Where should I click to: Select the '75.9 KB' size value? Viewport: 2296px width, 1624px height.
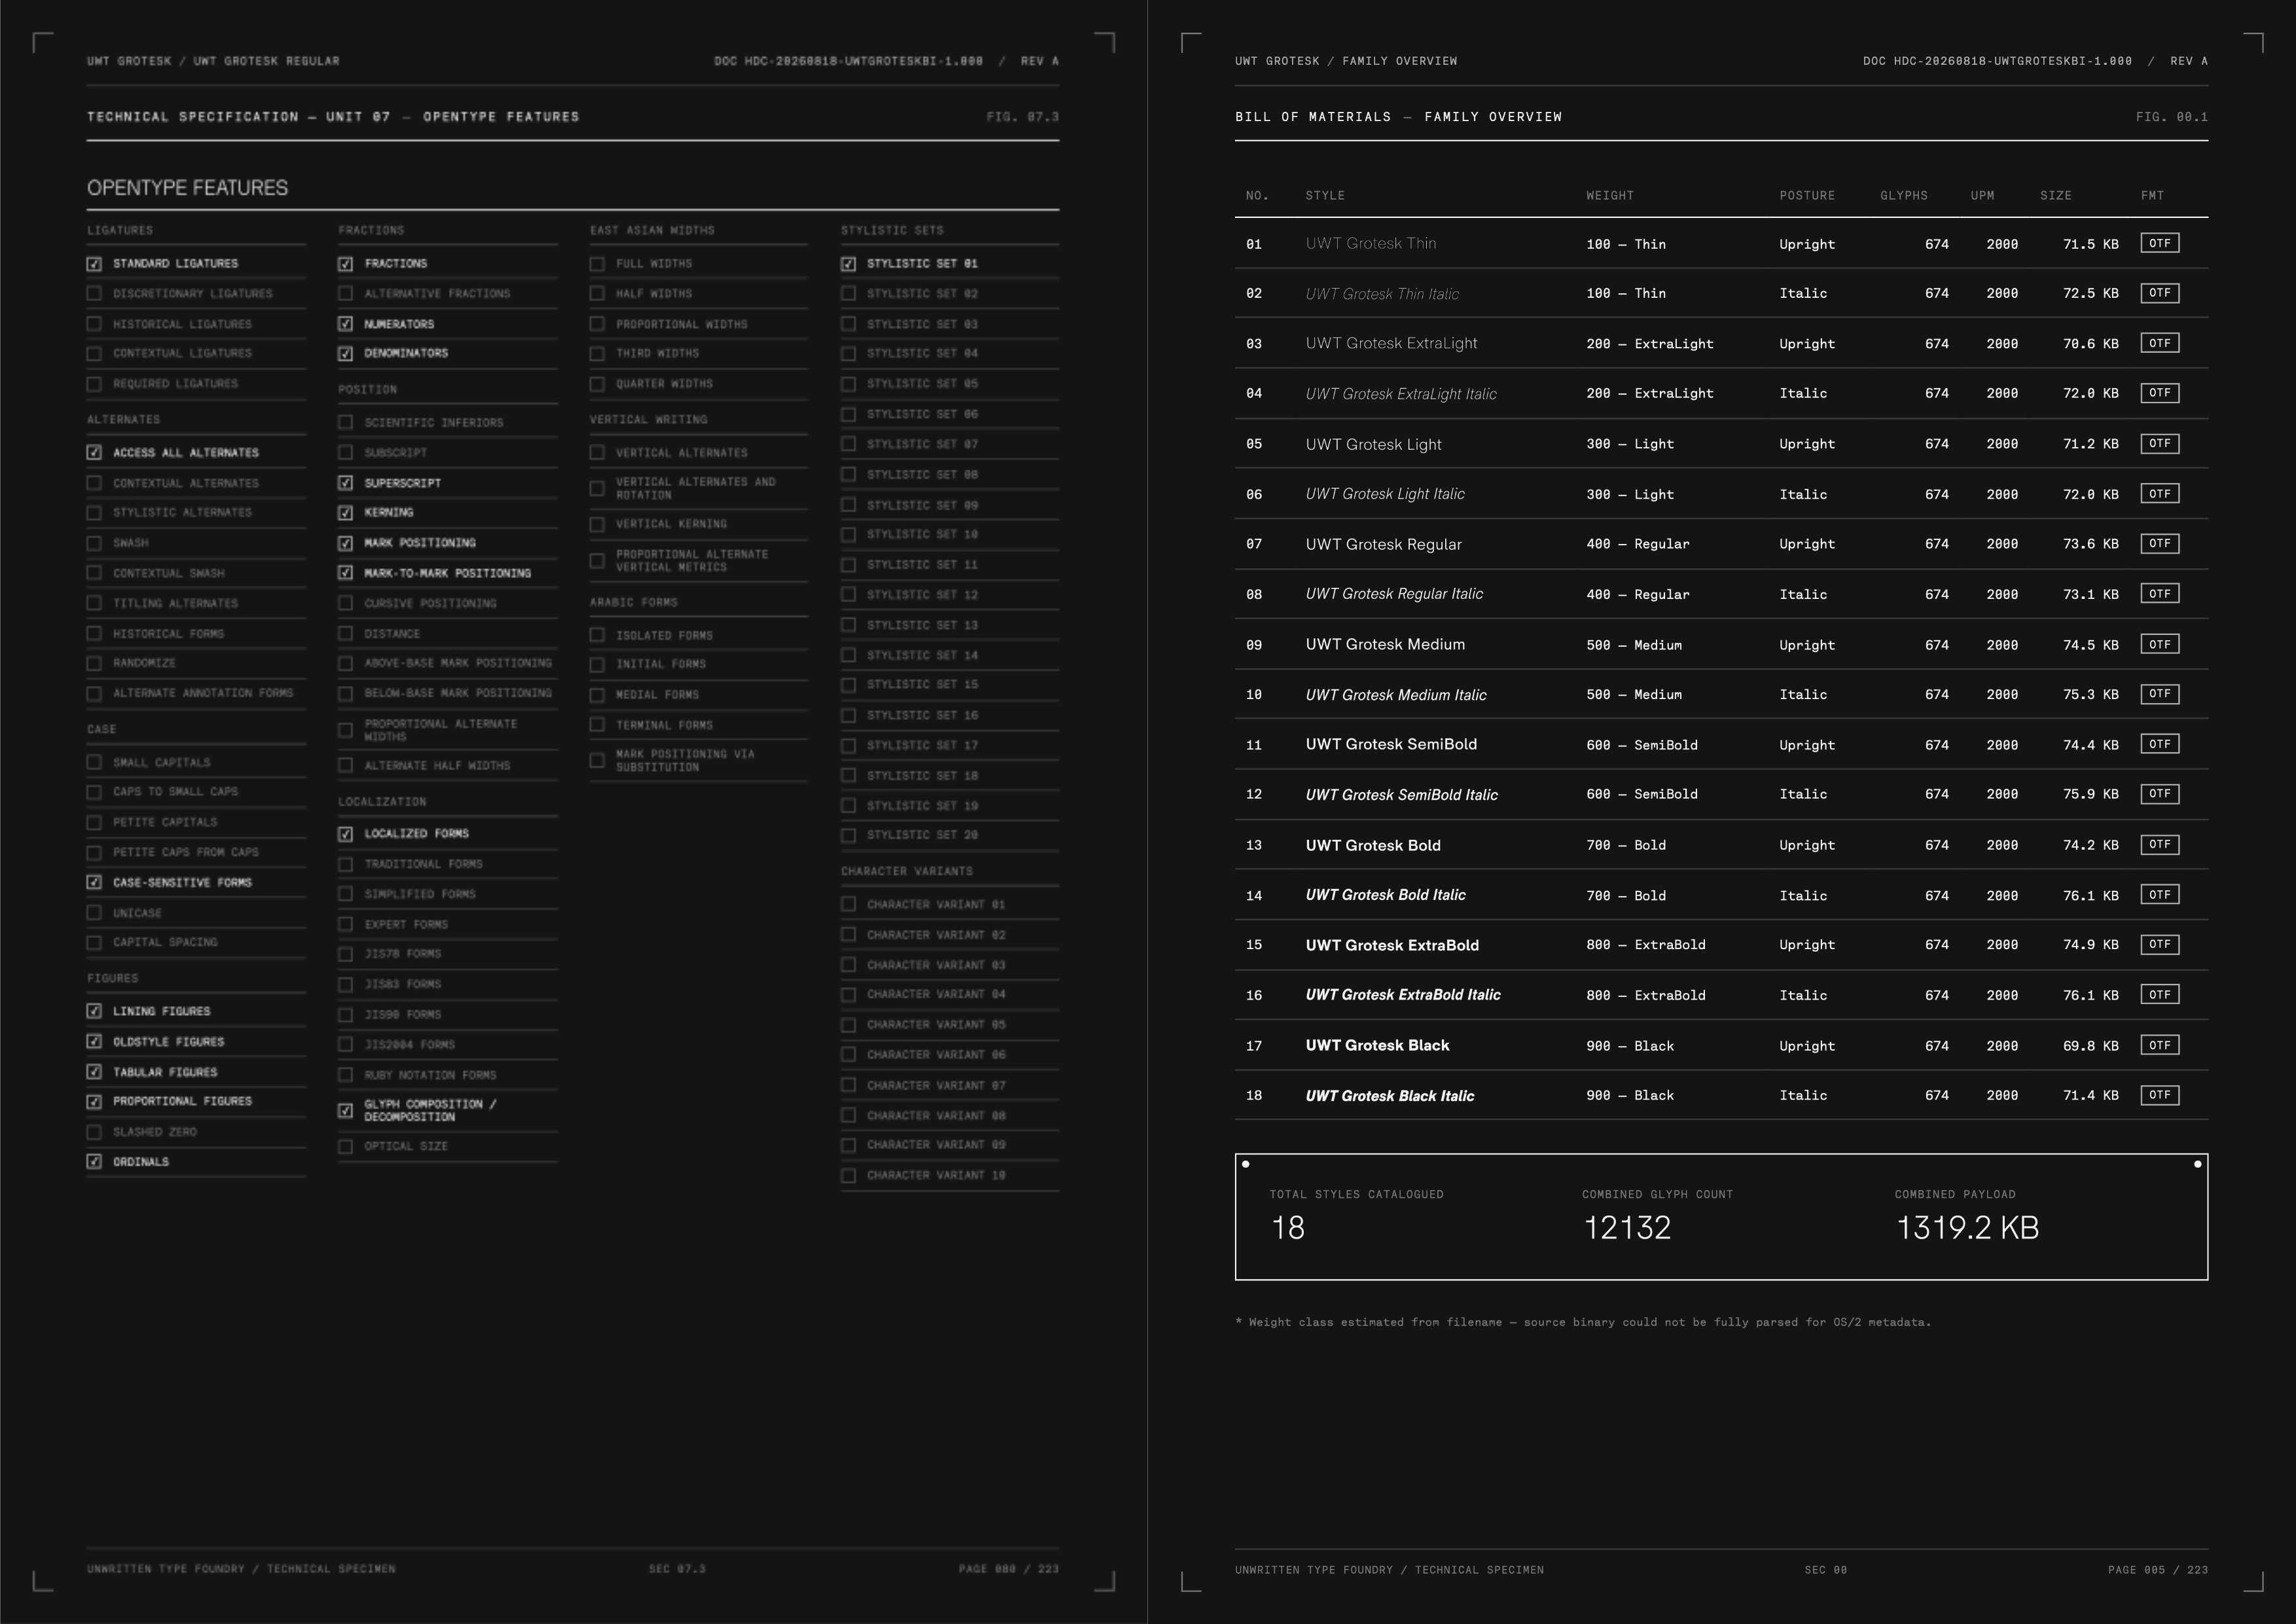[2090, 795]
